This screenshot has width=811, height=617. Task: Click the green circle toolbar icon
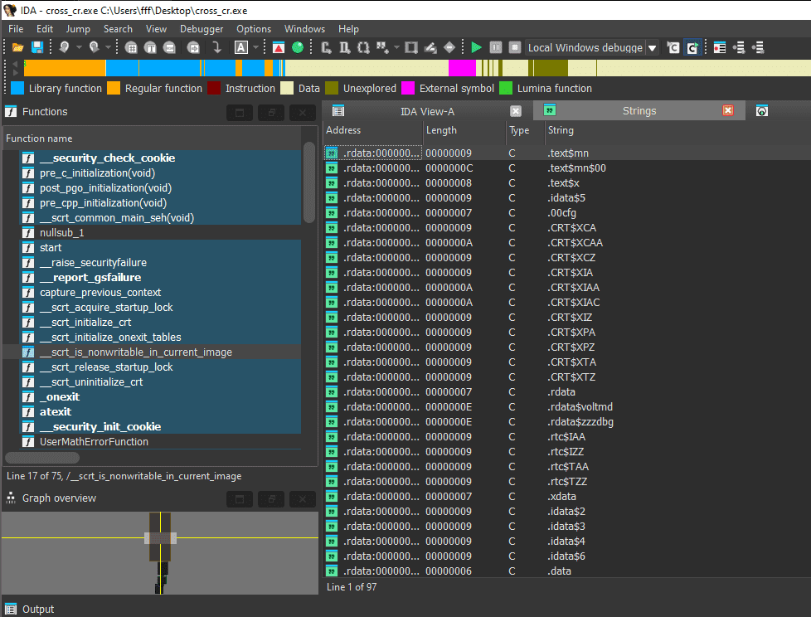[297, 48]
